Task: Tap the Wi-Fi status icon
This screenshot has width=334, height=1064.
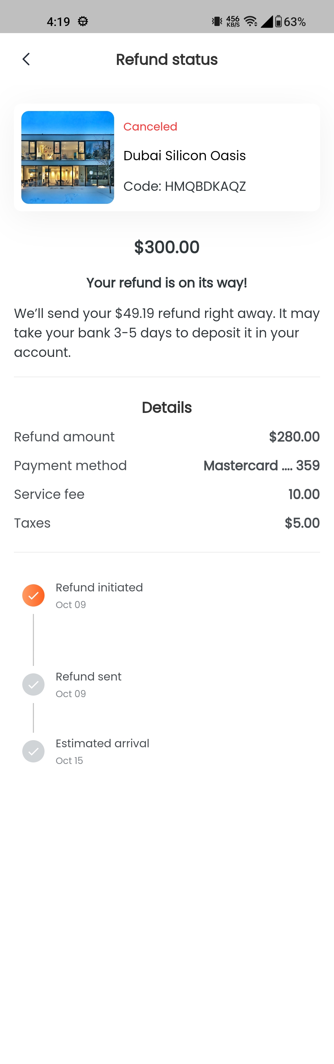Action: [x=250, y=21]
